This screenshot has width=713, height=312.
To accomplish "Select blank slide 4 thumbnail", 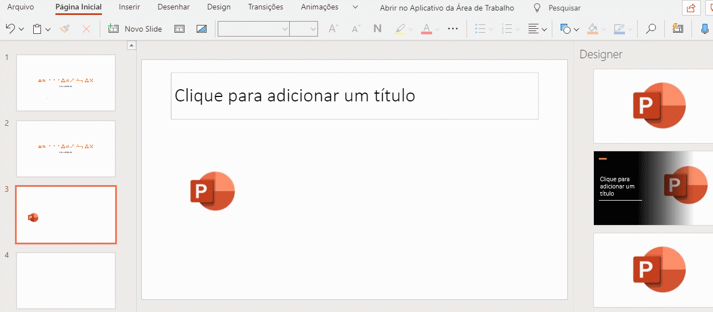I will 66,280.
